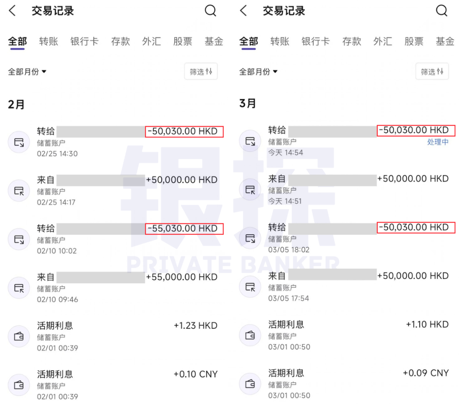This screenshot has width=461, height=404.
Task: Switch to the 转账 tab on the left
Action: point(48,41)
